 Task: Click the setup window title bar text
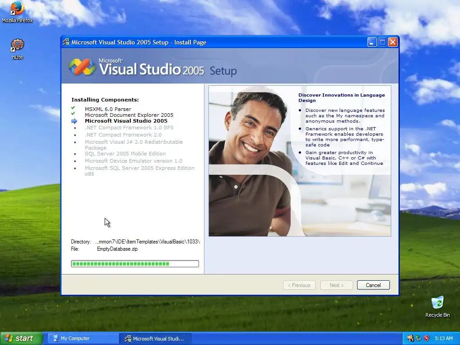pos(139,42)
